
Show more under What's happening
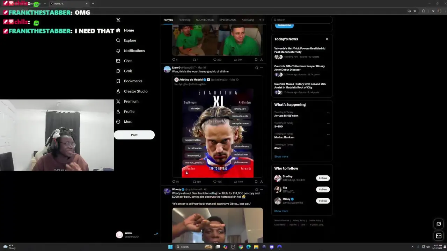pyautogui.click(x=281, y=157)
